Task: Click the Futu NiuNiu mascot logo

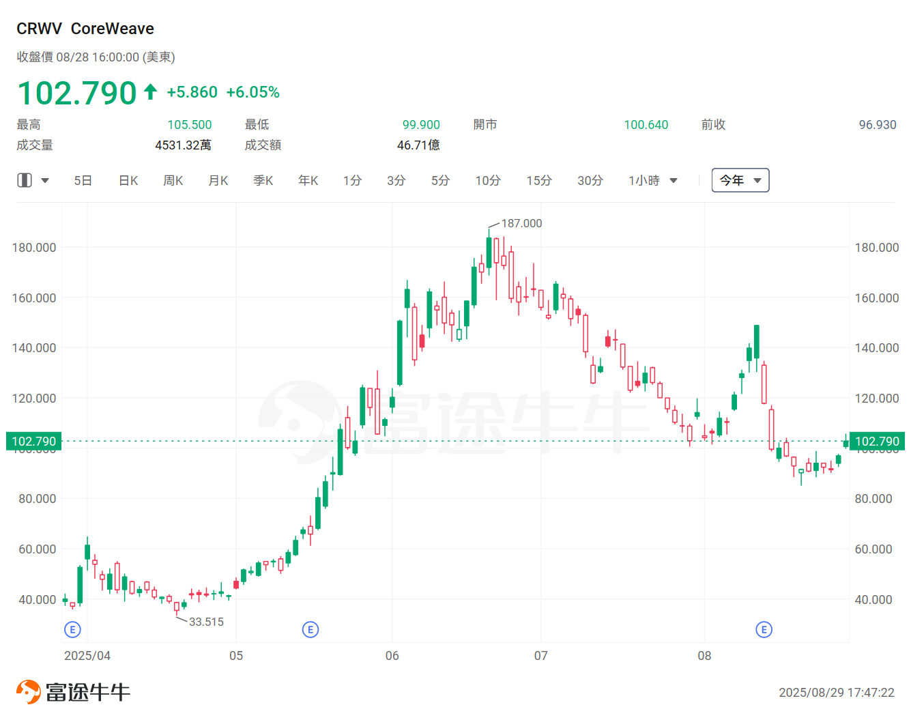Action: click(28, 691)
